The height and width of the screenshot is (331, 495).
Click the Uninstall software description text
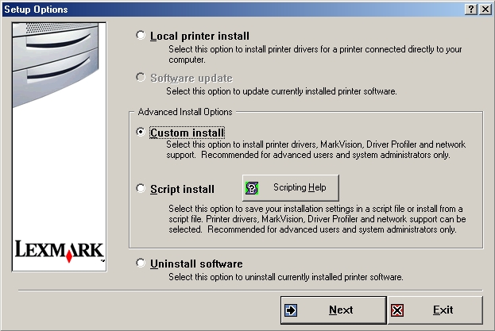pyautogui.click(x=284, y=277)
